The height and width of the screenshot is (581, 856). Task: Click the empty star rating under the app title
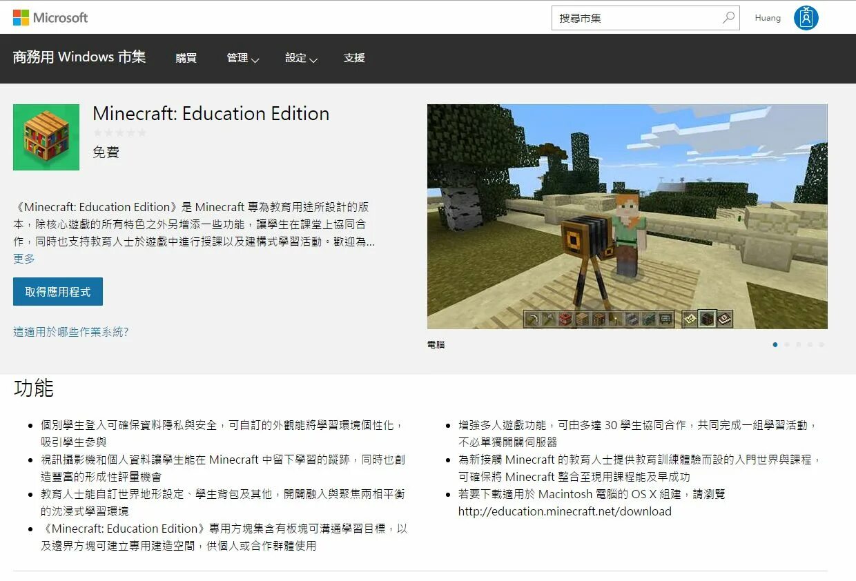[119, 132]
